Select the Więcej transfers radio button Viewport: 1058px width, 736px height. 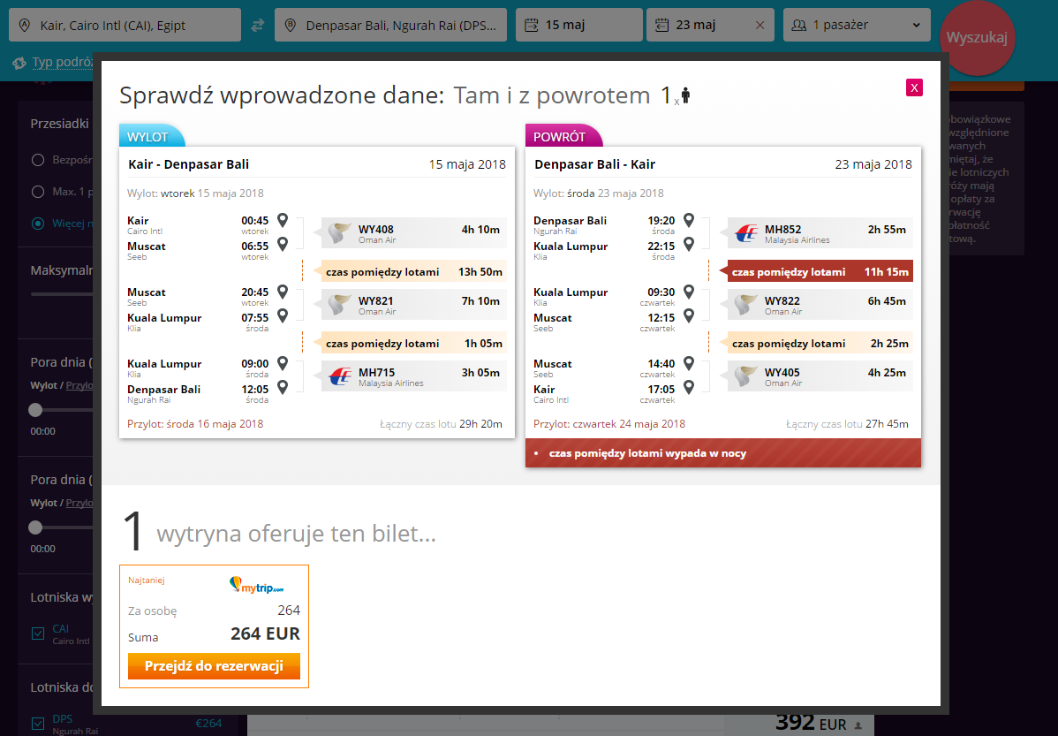[x=38, y=224]
